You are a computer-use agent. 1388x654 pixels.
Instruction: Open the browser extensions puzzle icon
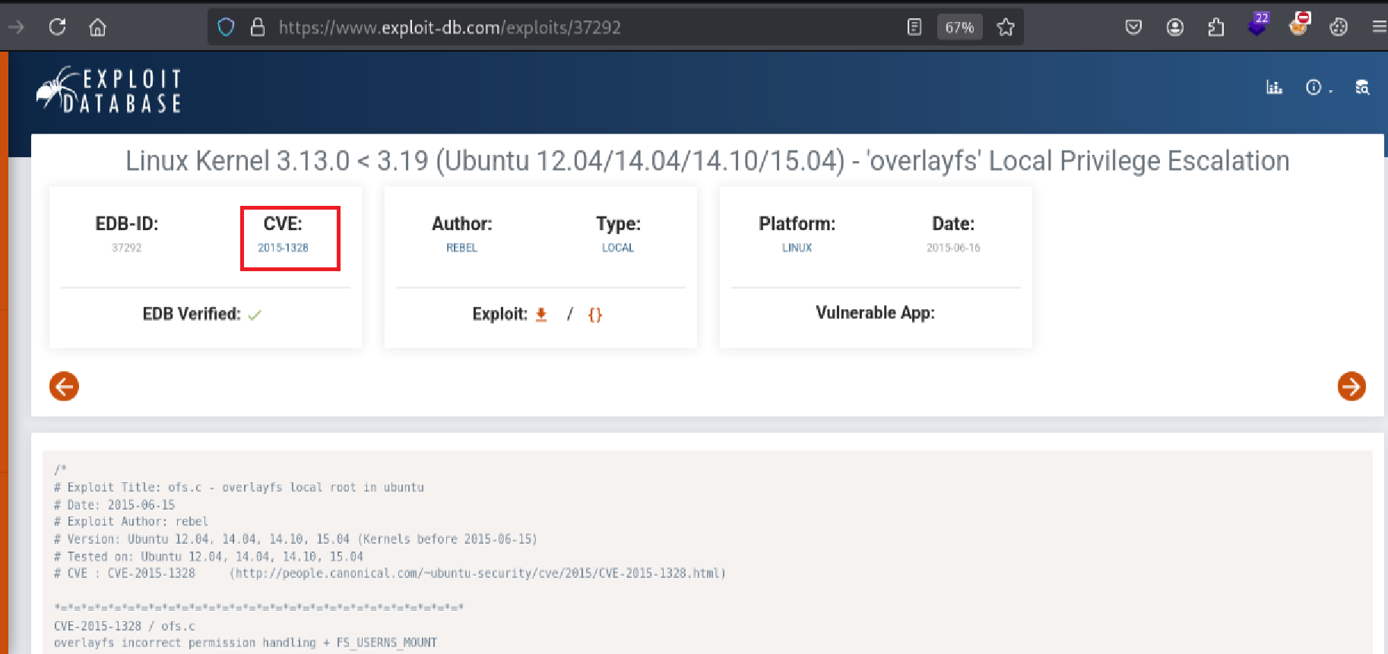(1215, 27)
